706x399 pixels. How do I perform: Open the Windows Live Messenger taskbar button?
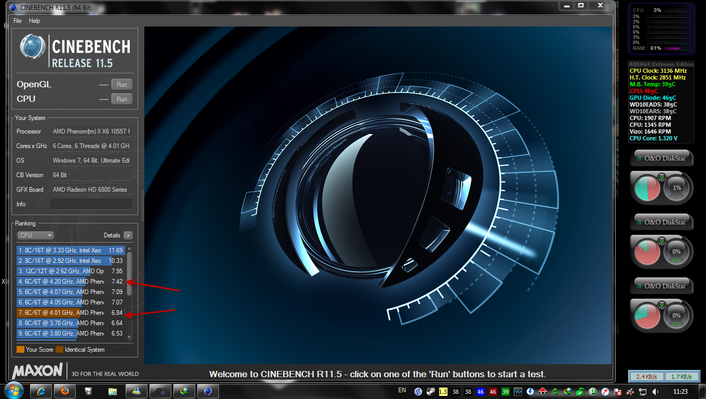137,391
